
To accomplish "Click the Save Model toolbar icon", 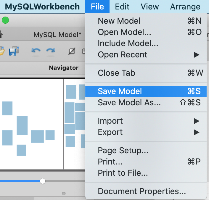I will [14, 51].
